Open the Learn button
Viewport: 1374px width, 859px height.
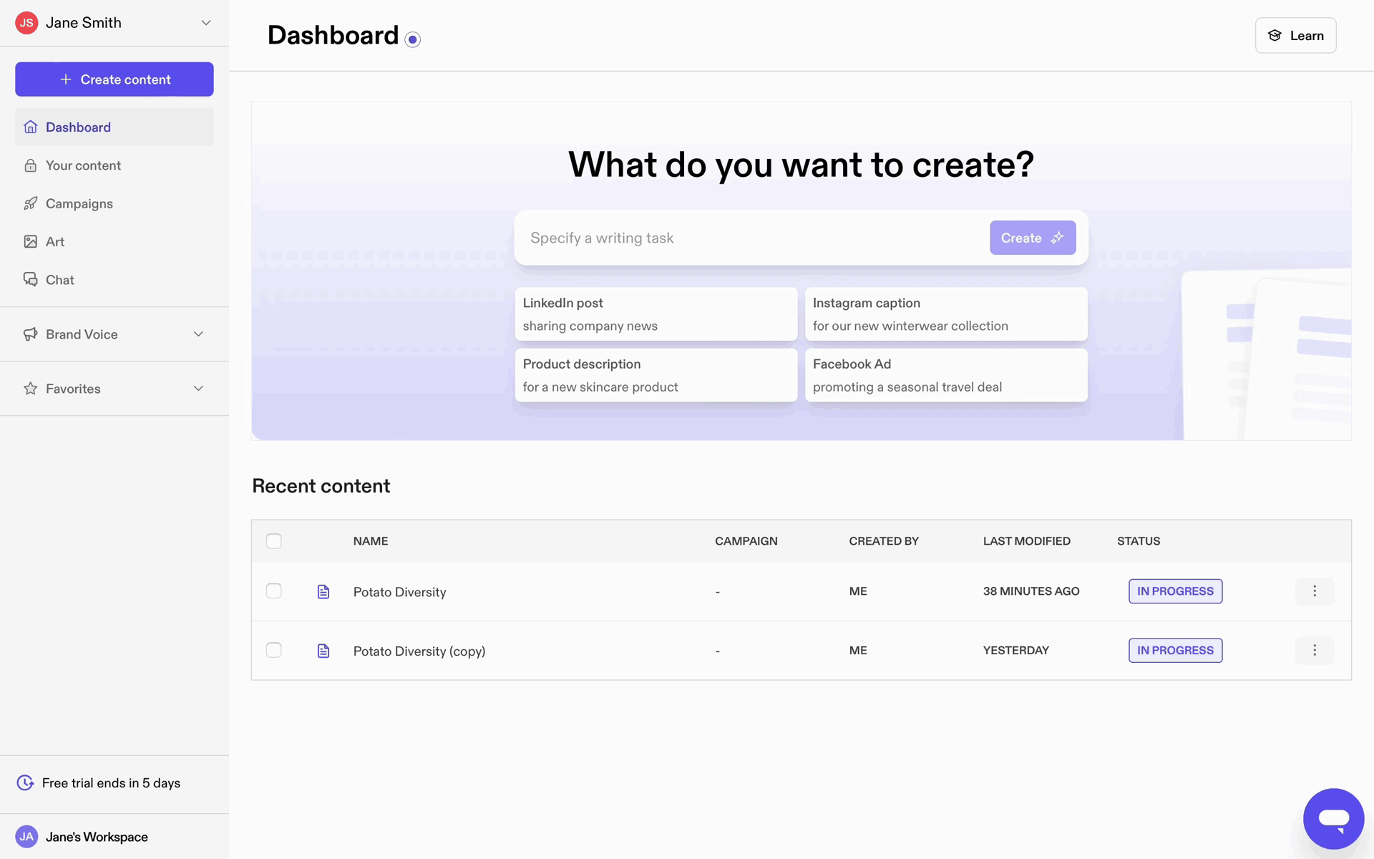pyautogui.click(x=1295, y=36)
